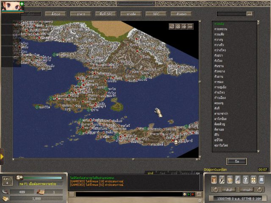Click the last icon in bottom-right toolbar

[261, 179]
